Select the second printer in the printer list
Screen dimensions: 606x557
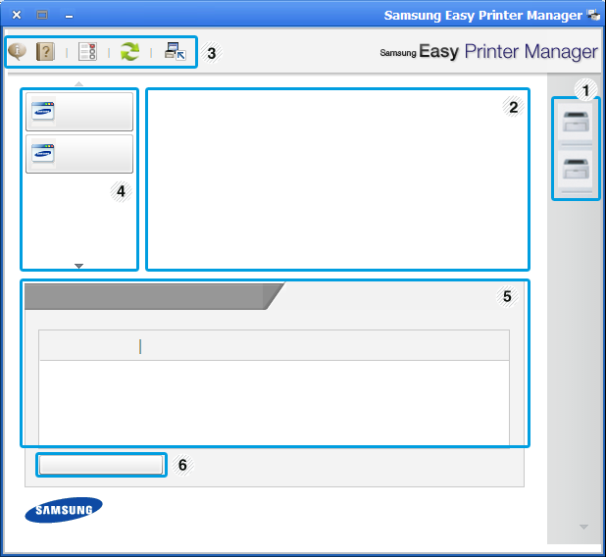(x=575, y=172)
